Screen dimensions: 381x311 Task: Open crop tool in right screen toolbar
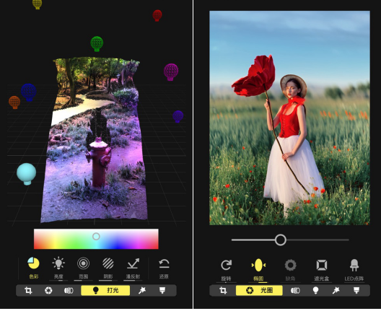coord(223,290)
